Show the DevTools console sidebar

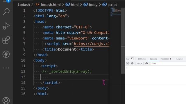[x=128, y=63]
